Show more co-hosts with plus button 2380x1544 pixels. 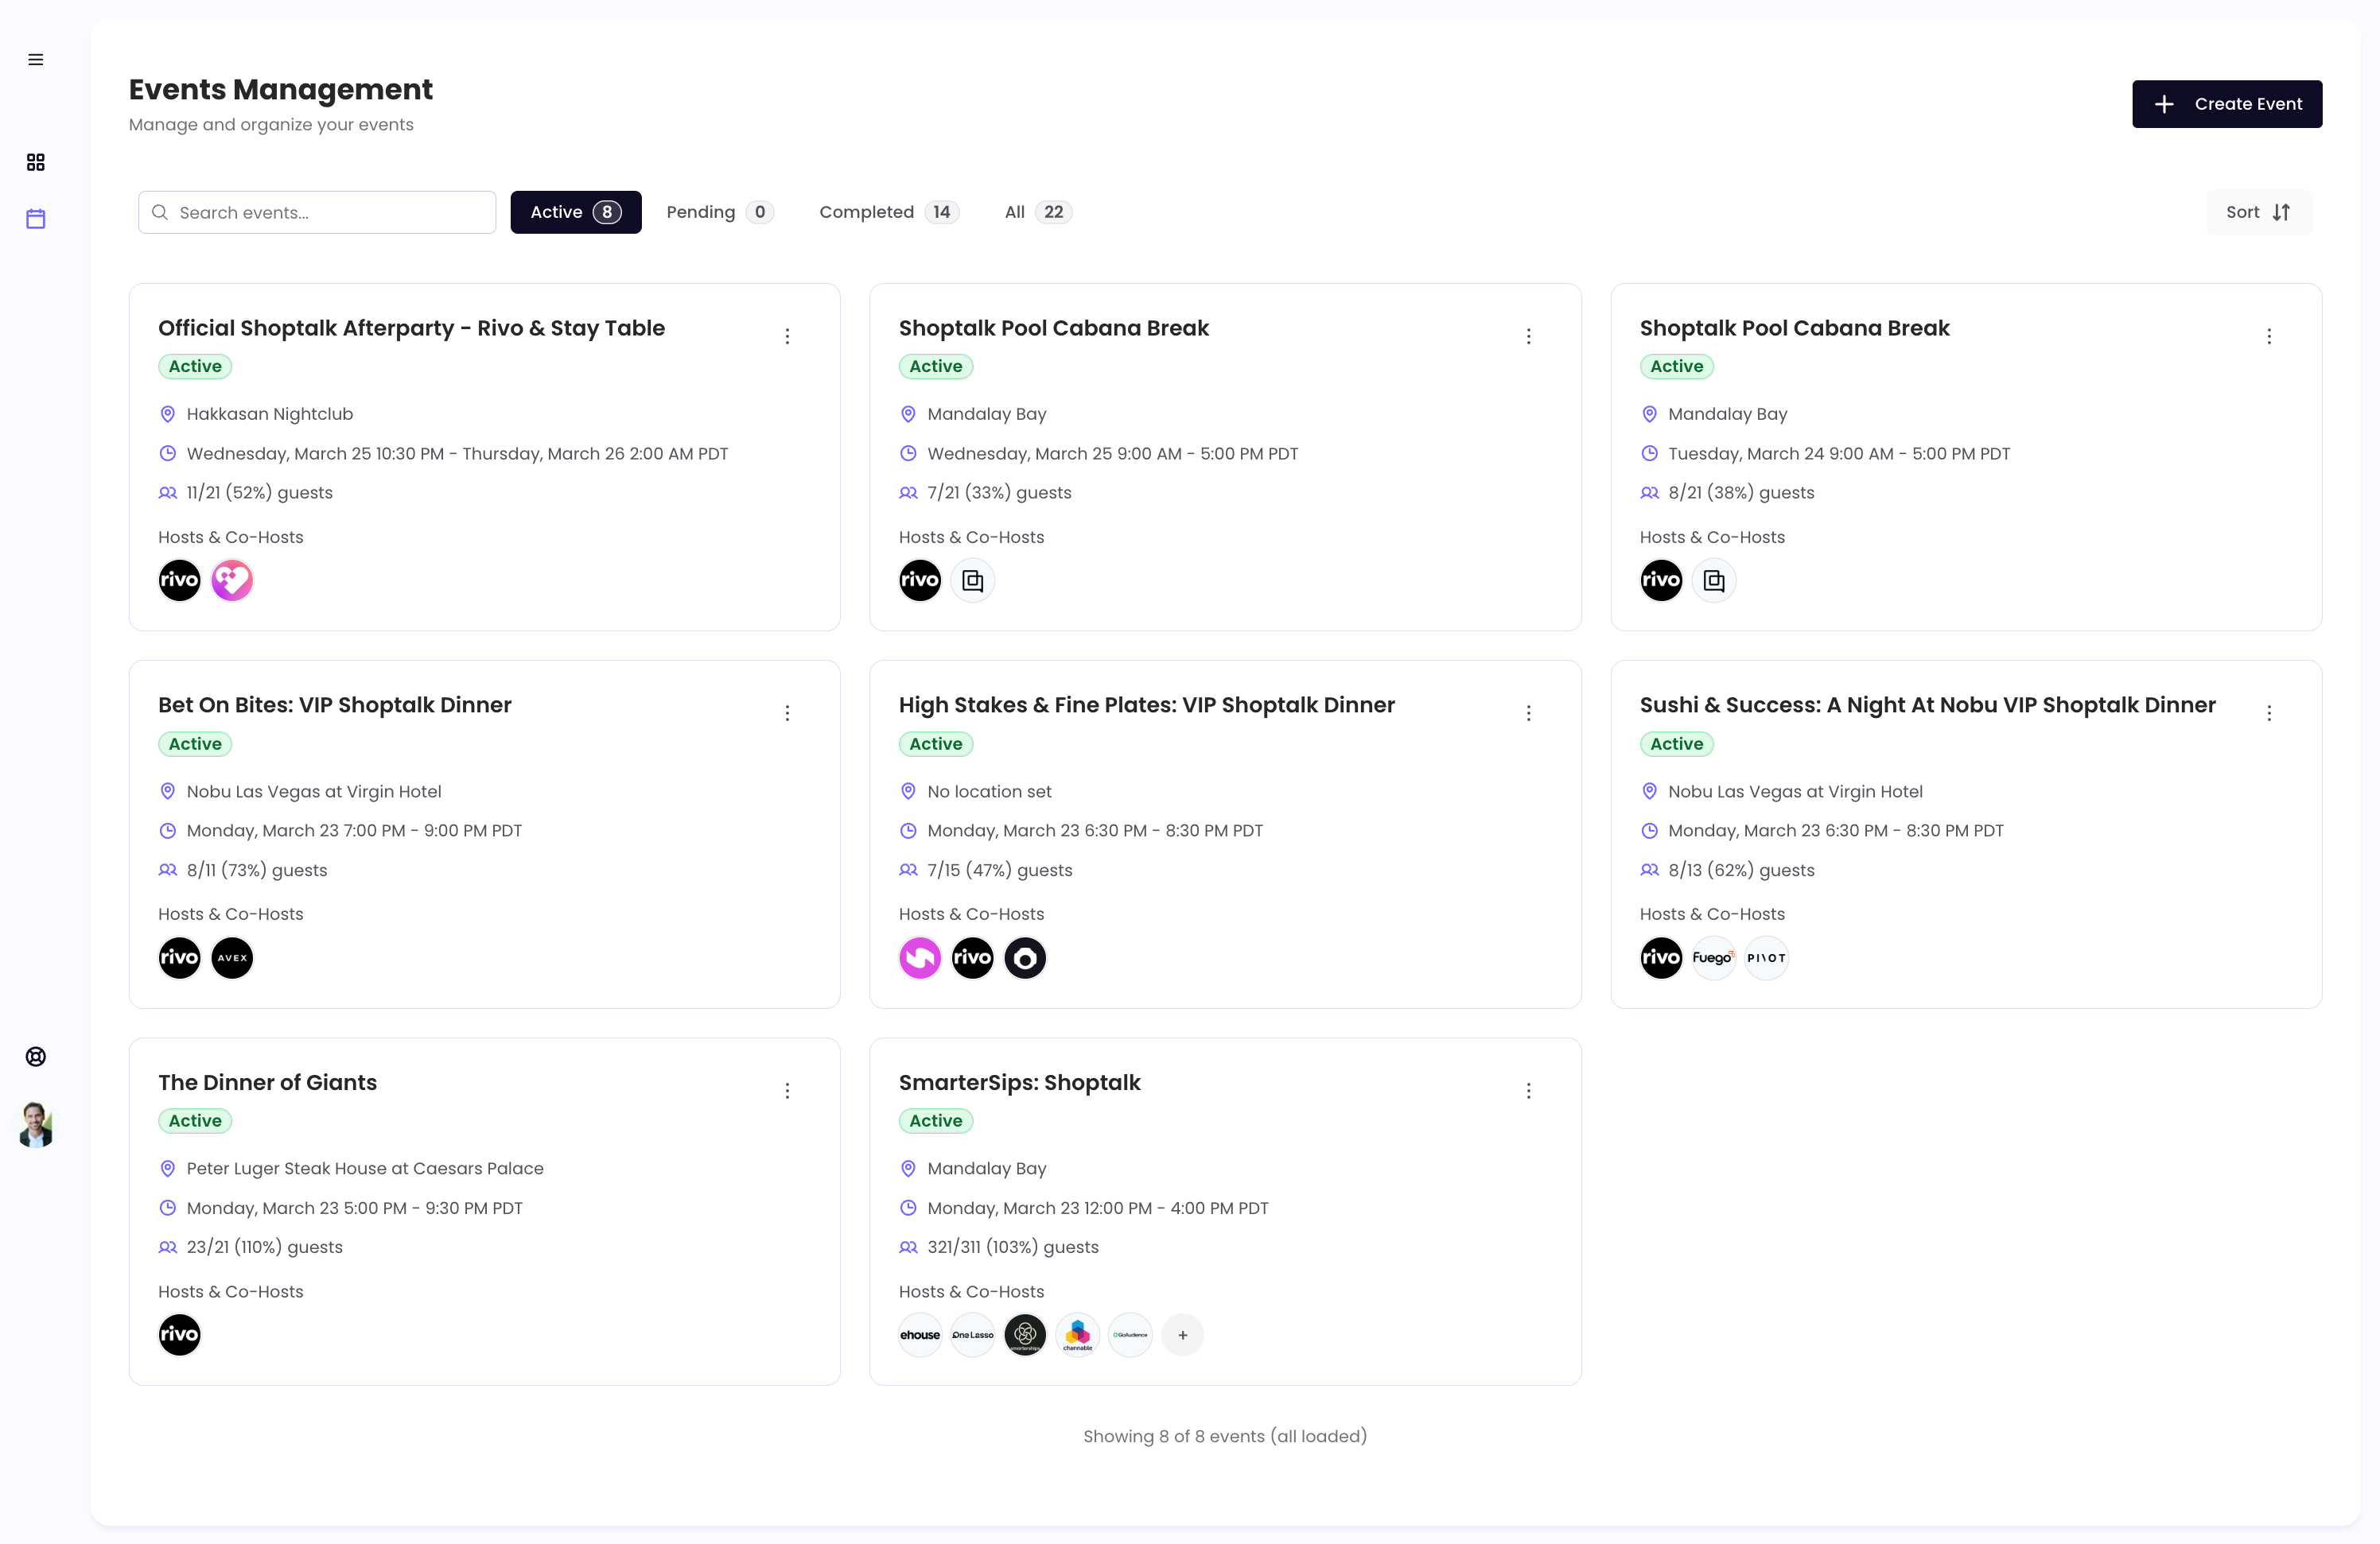pos(1183,1335)
